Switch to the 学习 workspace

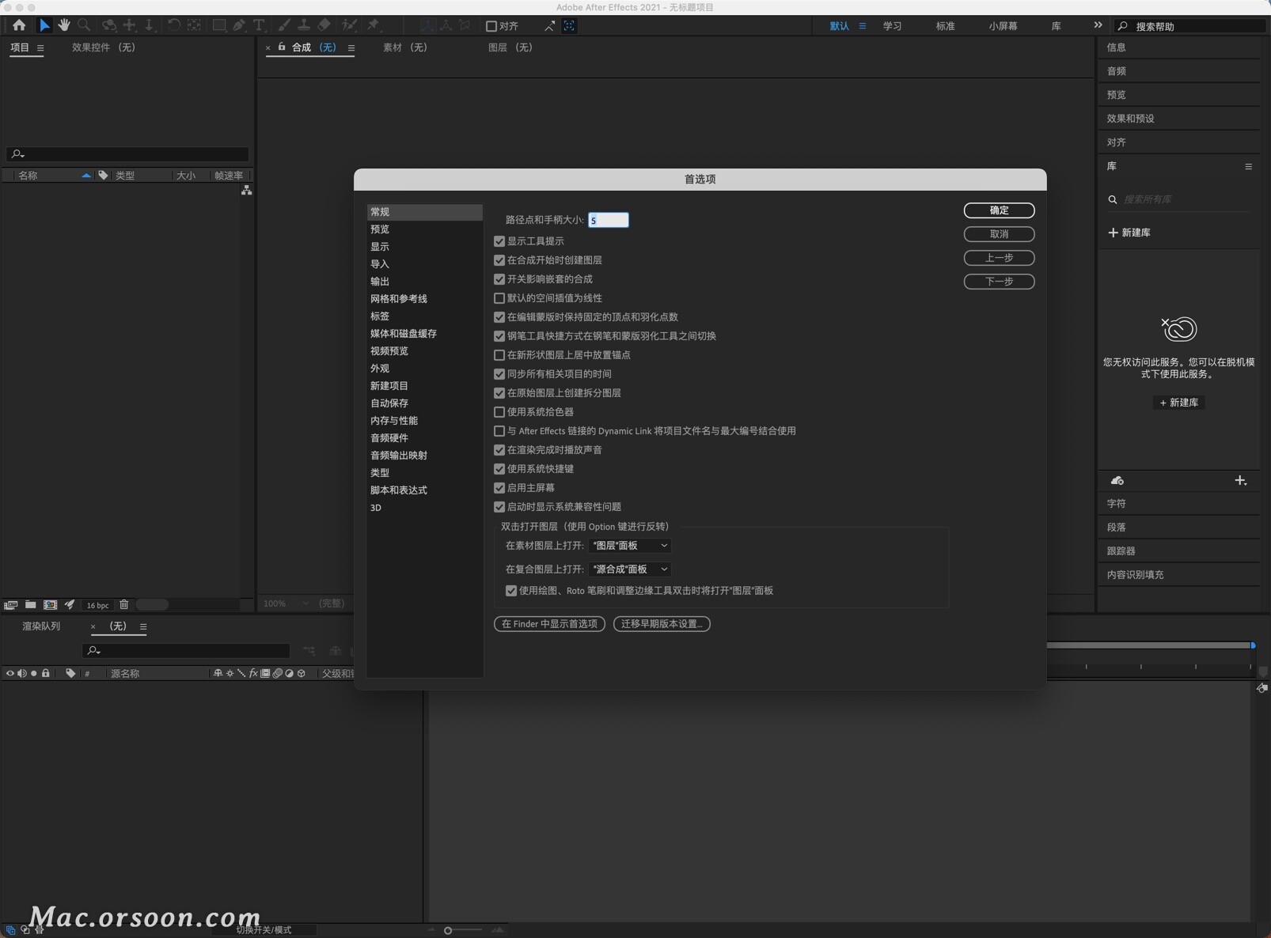(x=892, y=25)
